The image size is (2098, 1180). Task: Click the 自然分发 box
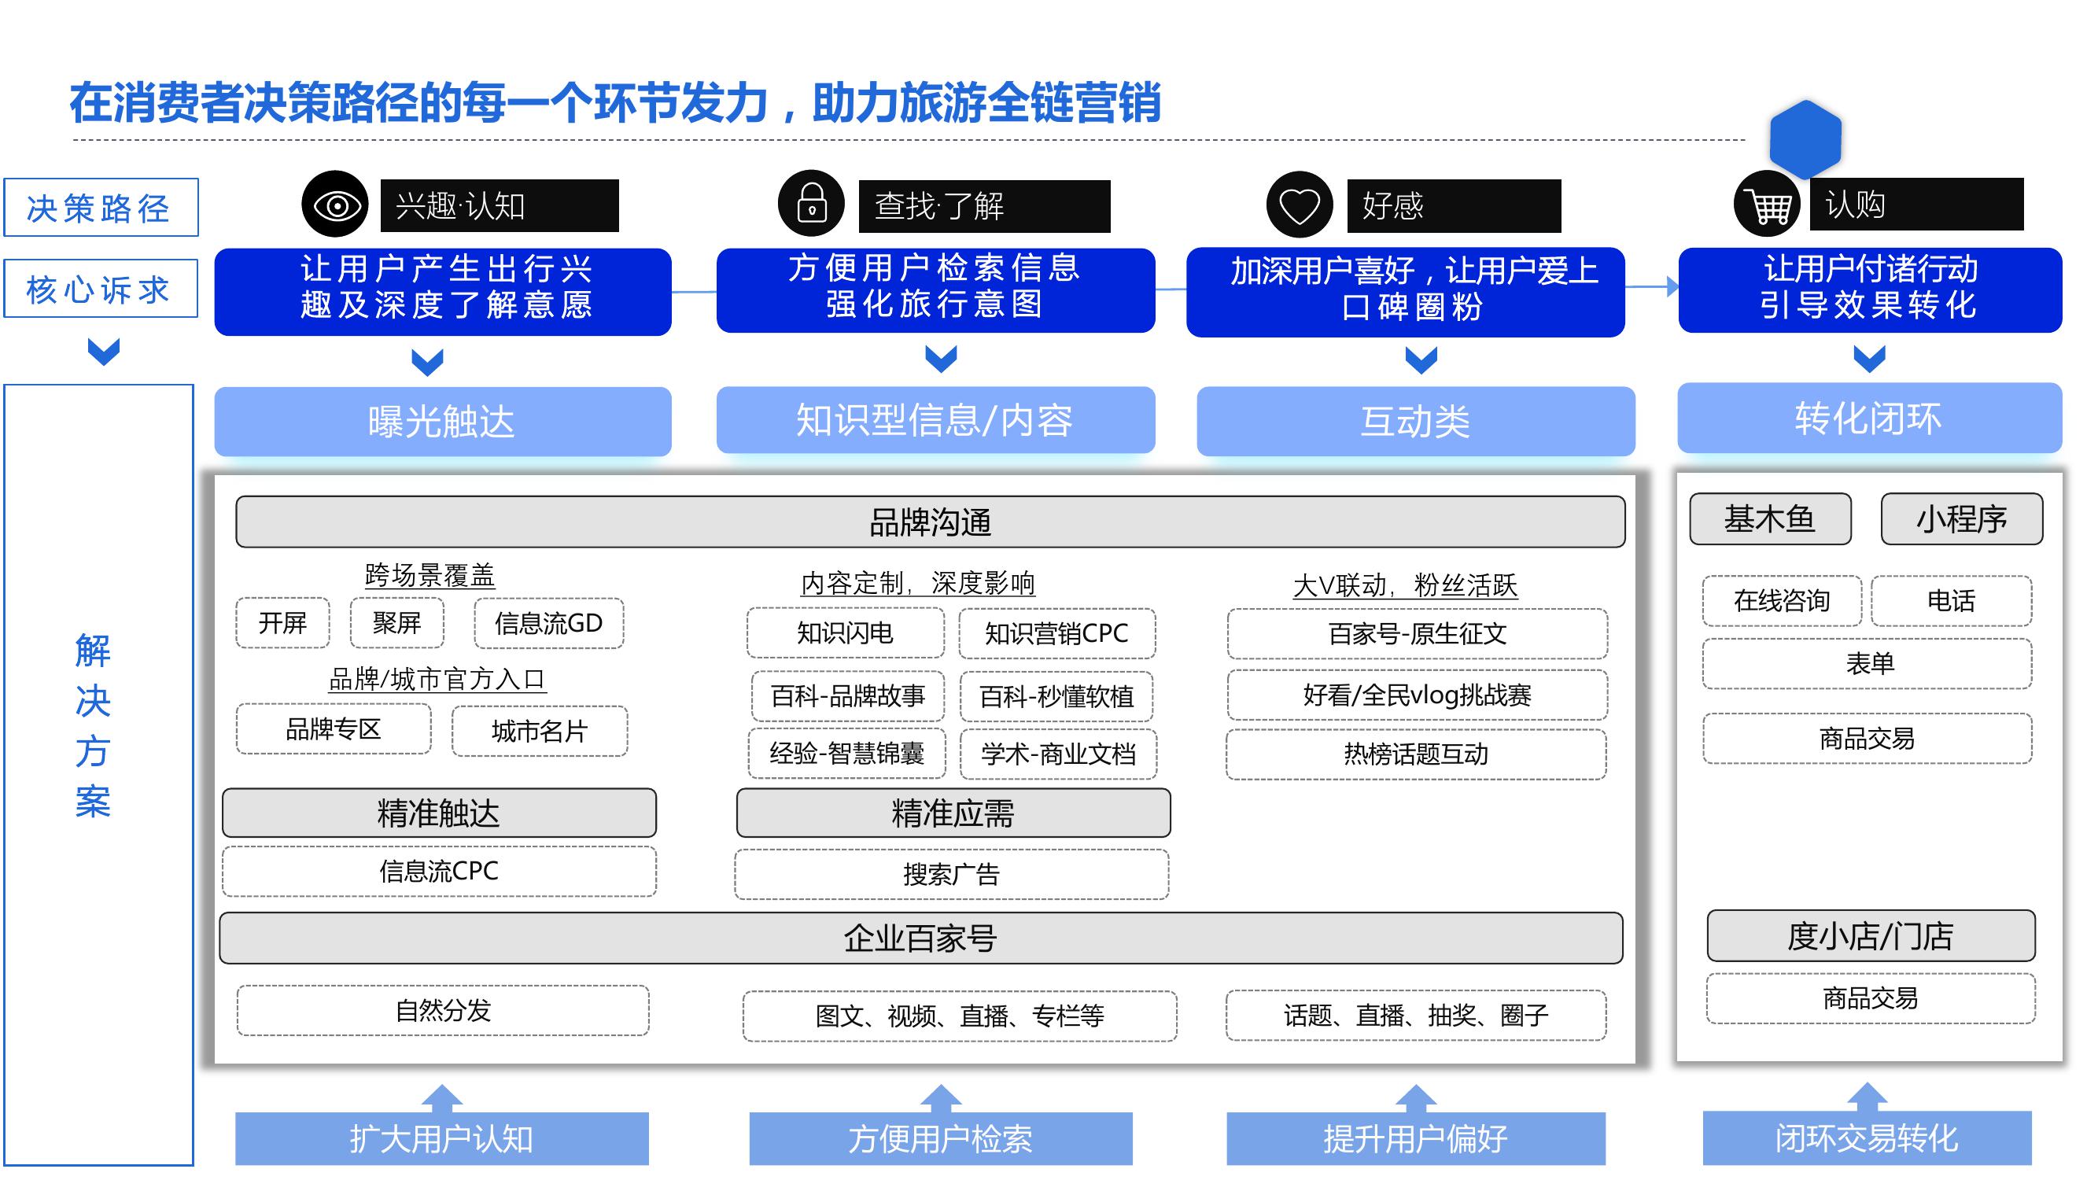pyautogui.click(x=442, y=1010)
